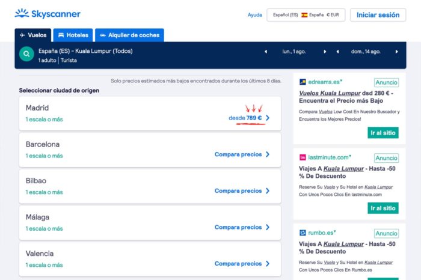The height and width of the screenshot is (280, 421).
Task: Click the car icon on Alquiler de coches
Action: (x=103, y=35)
